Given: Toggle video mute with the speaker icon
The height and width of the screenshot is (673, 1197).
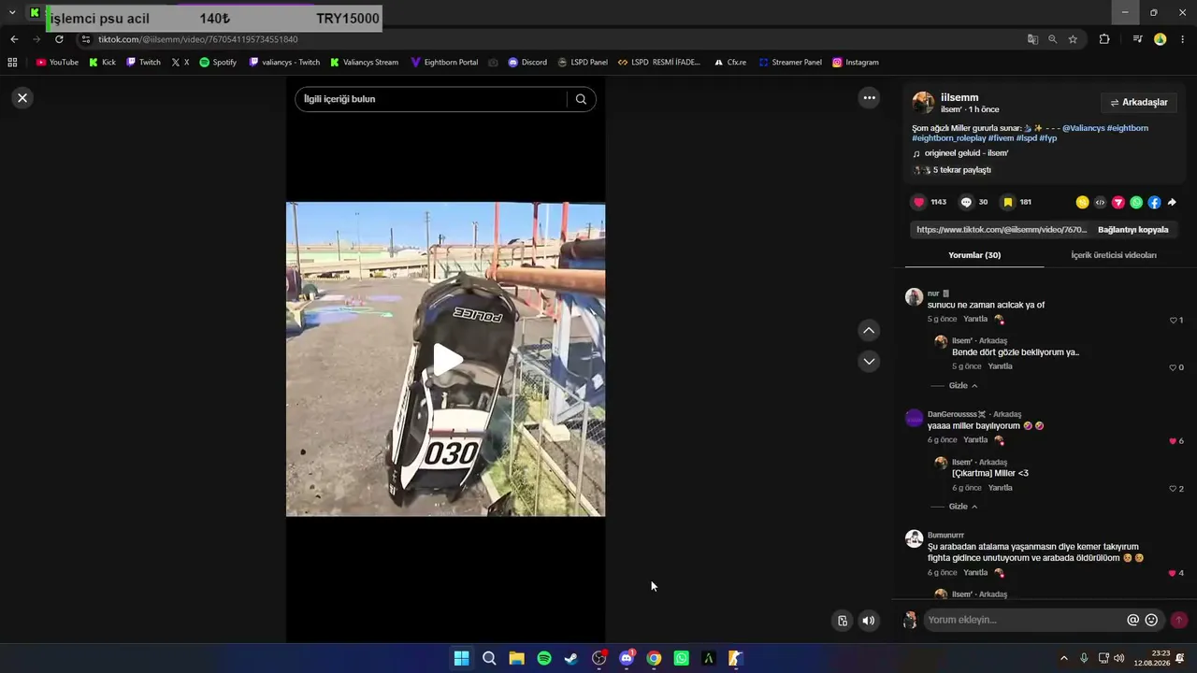Looking at the screenshot, I should click(869, 620).
